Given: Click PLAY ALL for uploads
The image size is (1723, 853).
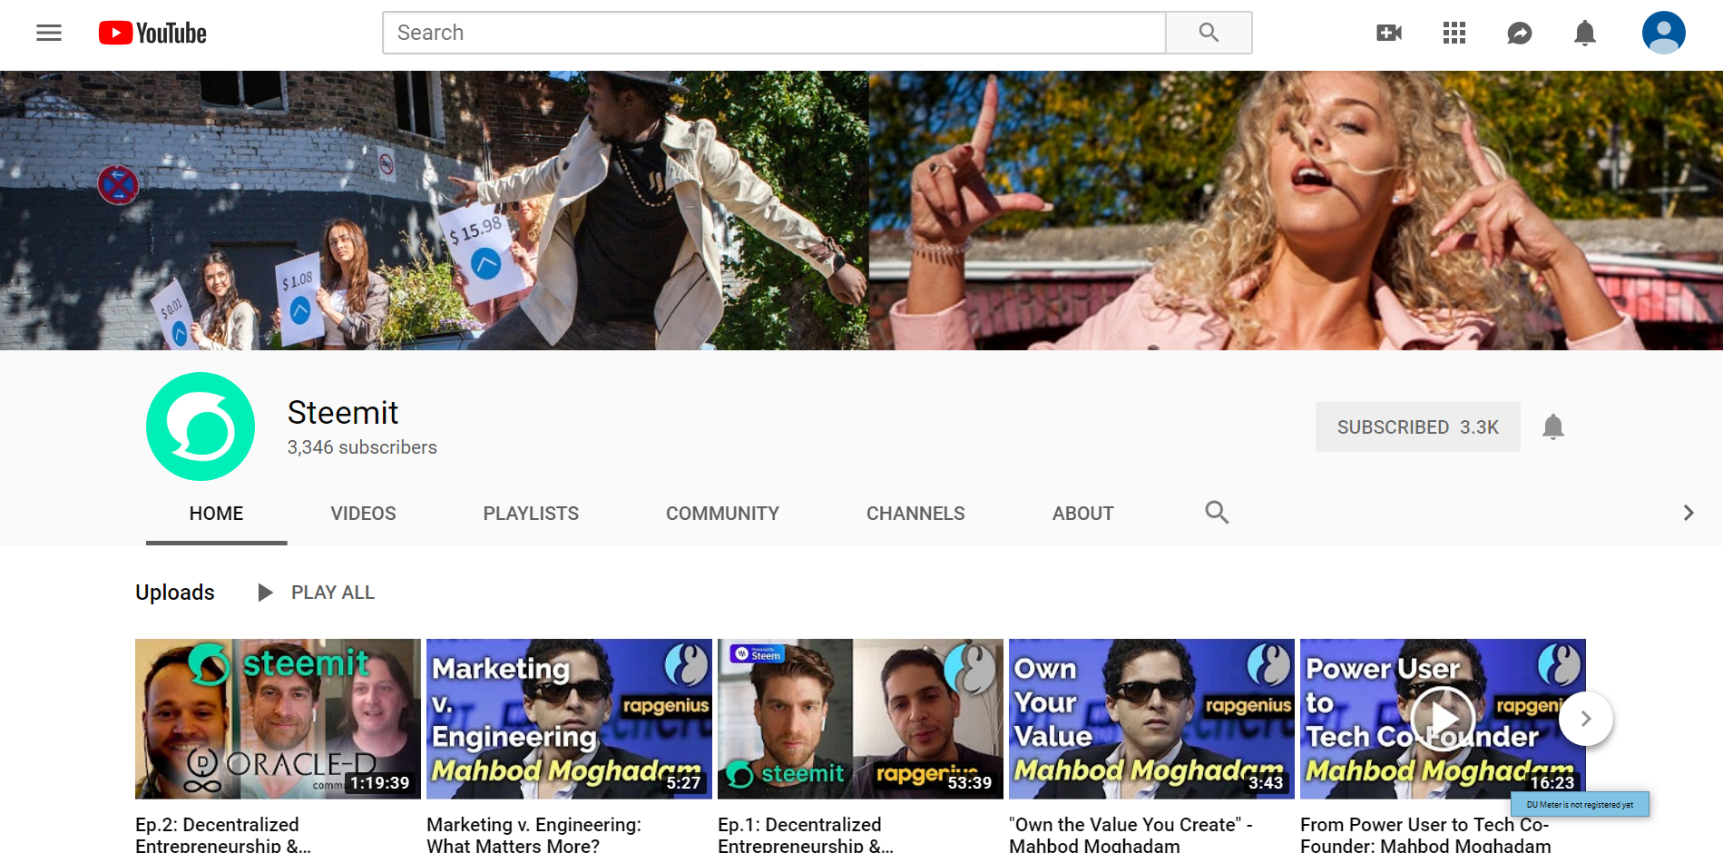Looking at the screenshot, I should 316,593.
